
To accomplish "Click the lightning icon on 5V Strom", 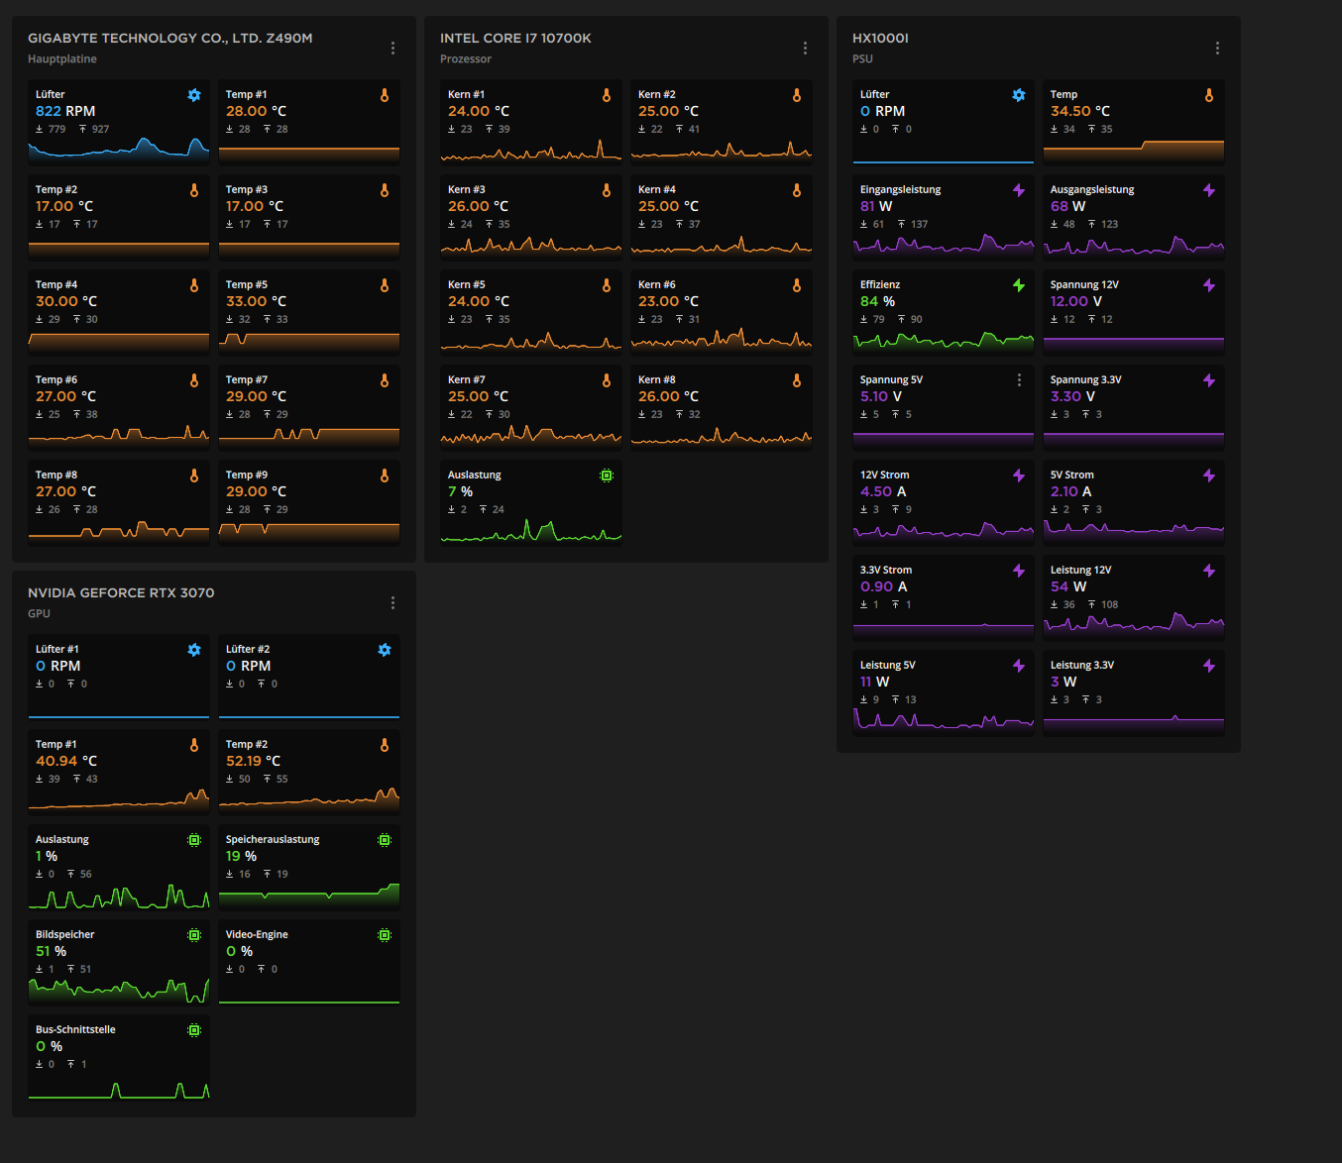I will (x=1209, y=476).
